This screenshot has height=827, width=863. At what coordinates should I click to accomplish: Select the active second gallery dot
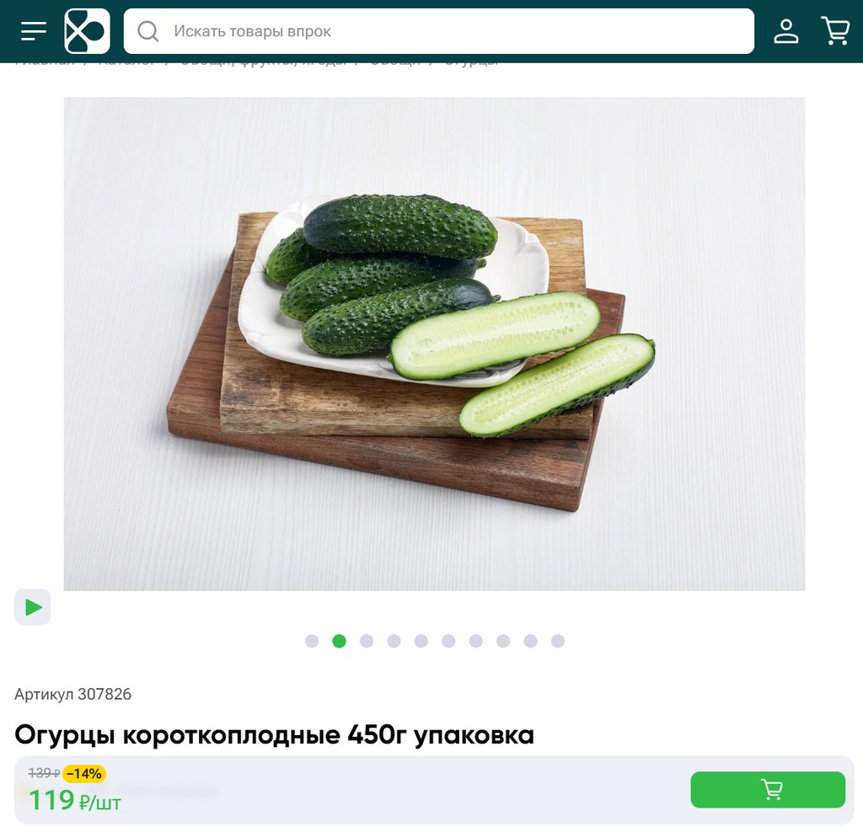[340, 641]
